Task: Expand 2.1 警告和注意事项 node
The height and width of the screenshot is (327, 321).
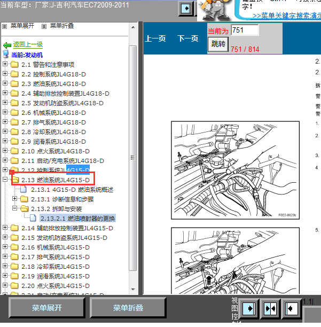Action: click(5, 64)
